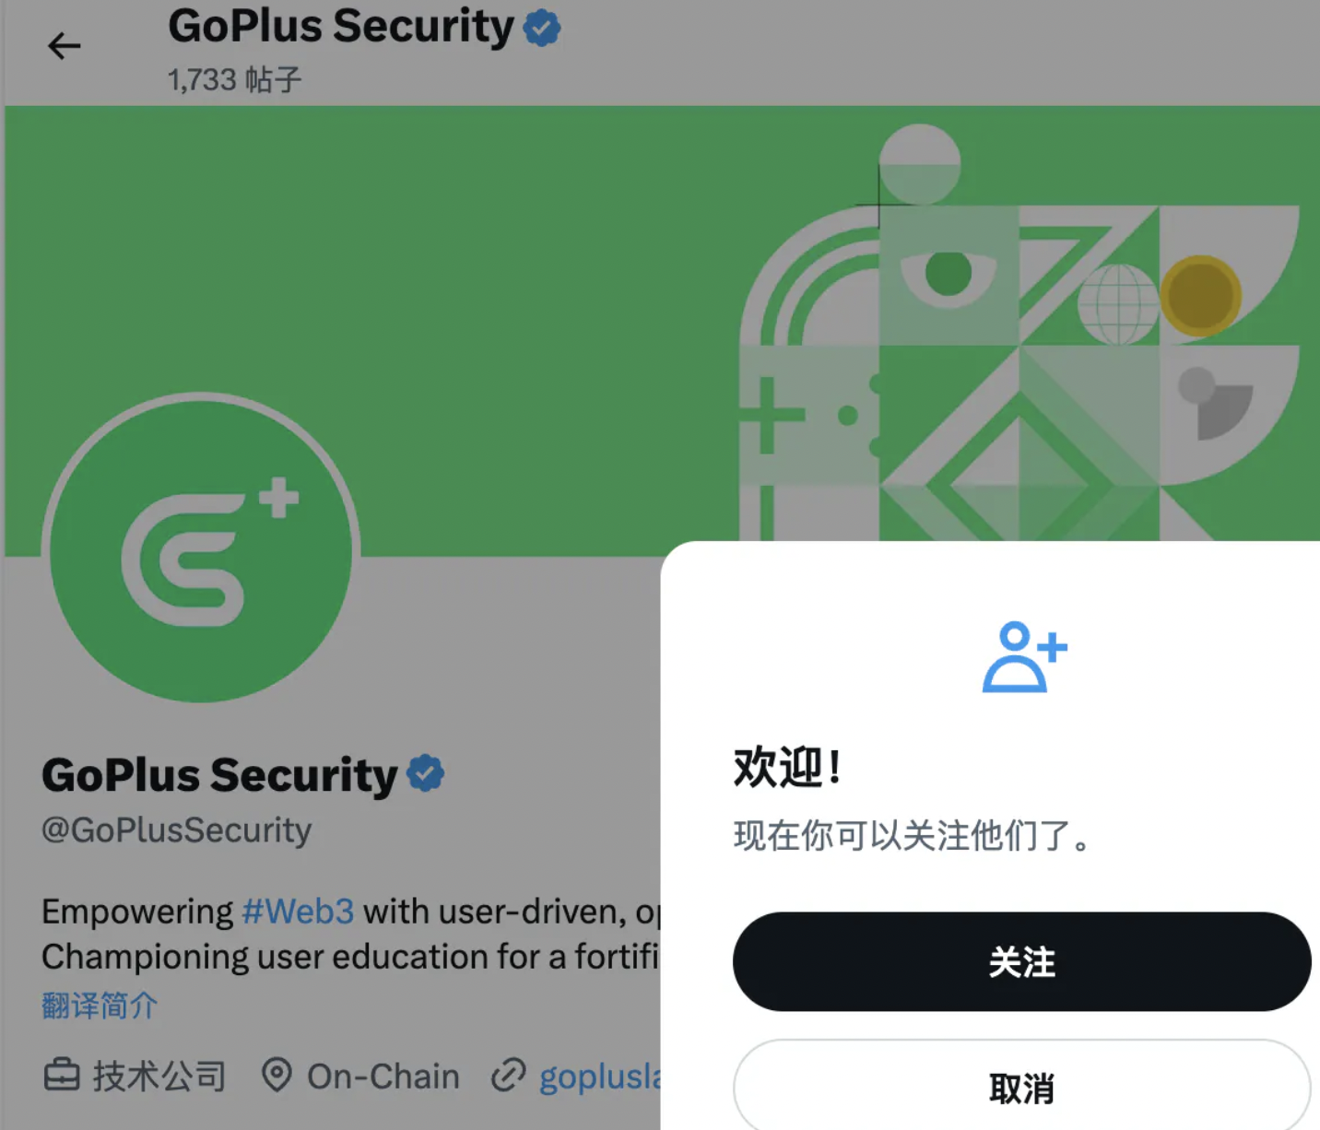Screen dimensions: 1320x1130
Task: Click the @GoPlusSecurity handle
Action: click(x=177, y=830)
